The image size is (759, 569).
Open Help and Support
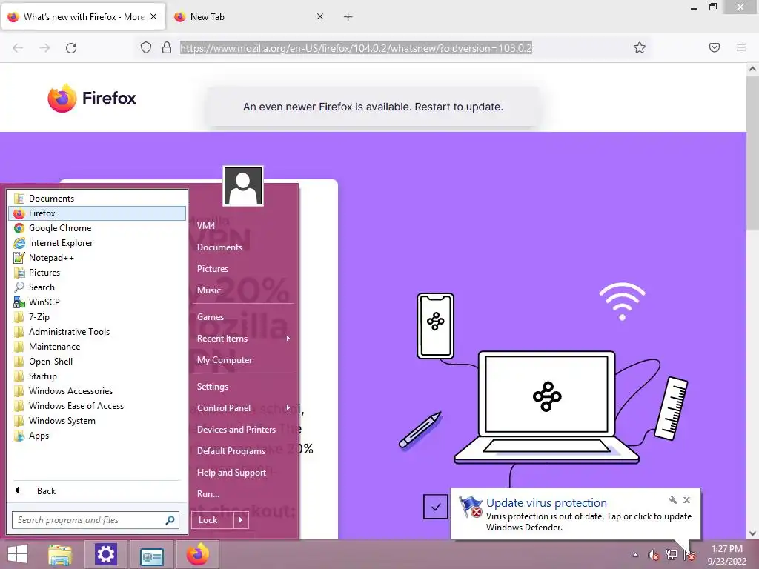[243, 473]
